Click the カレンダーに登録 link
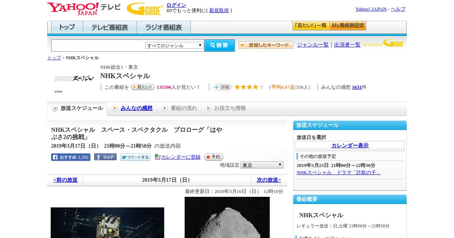This screenshot has width=454, height=238. click(x=180, y=157)
